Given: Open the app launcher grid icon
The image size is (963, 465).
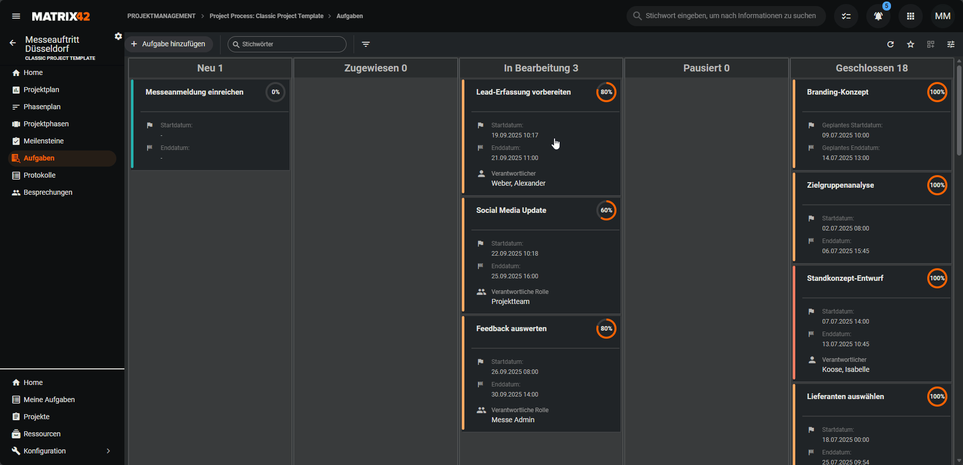Looking at the screenshot, I should click(x=910, y=16).
